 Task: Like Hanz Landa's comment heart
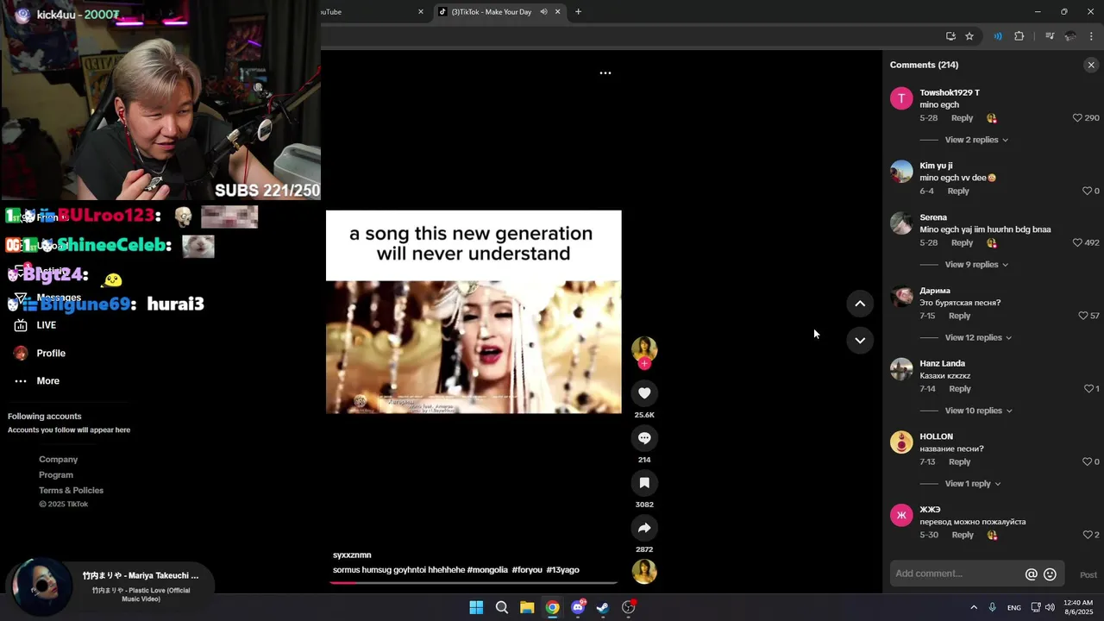click(1088, 389)
